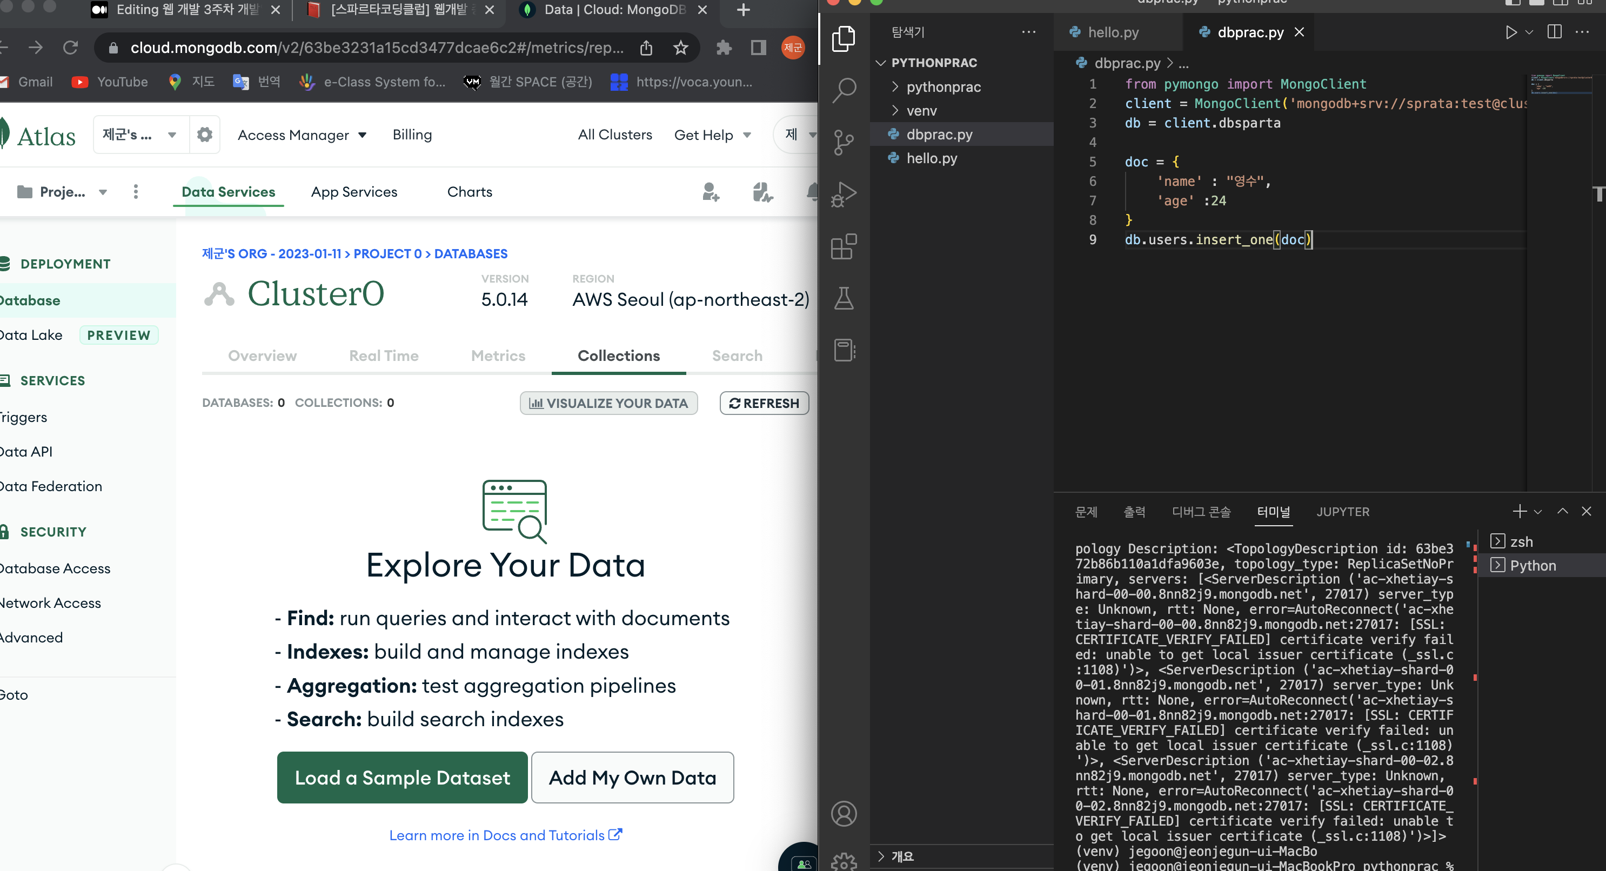Close the dbprac.py editor tab
Viewport: 1606px width, 871px height.
pos(1299,32)
